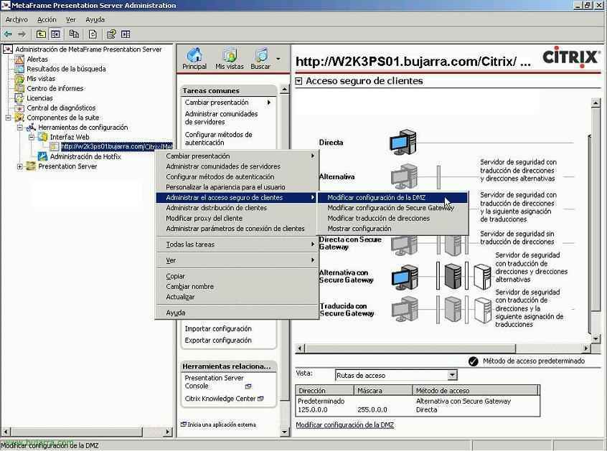Select the Presentation Server tree node icon
This screenshot has width=607, height=451.
click(31, 166)
